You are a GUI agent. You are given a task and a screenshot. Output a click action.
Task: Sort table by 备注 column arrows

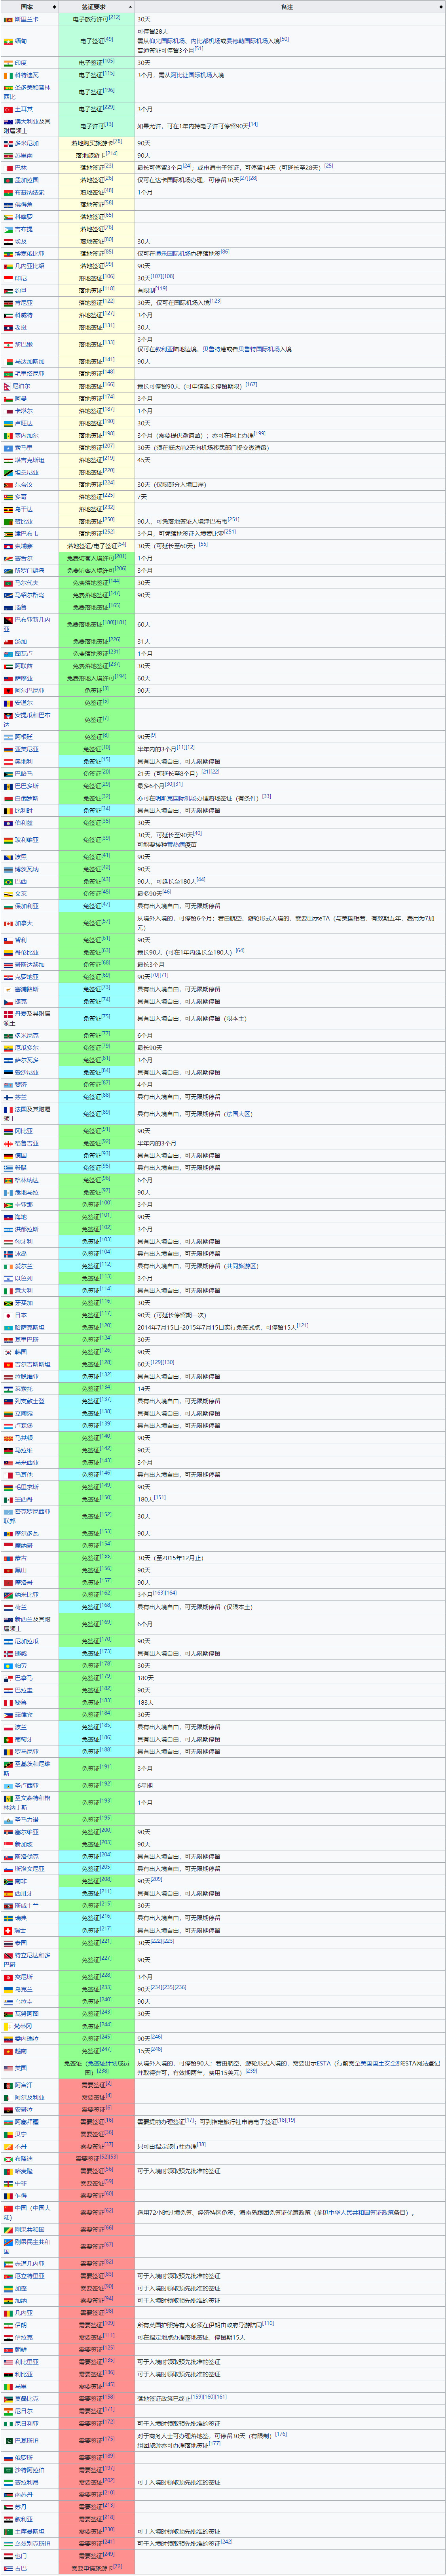click(441, 7)
